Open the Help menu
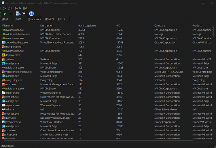Screen dimensions: 216x148 click(x=26, y=8)
